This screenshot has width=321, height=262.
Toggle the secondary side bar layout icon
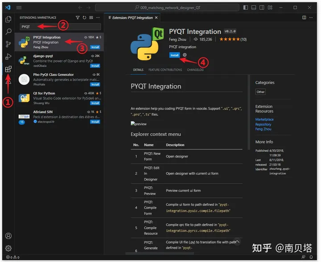(262, 8)
